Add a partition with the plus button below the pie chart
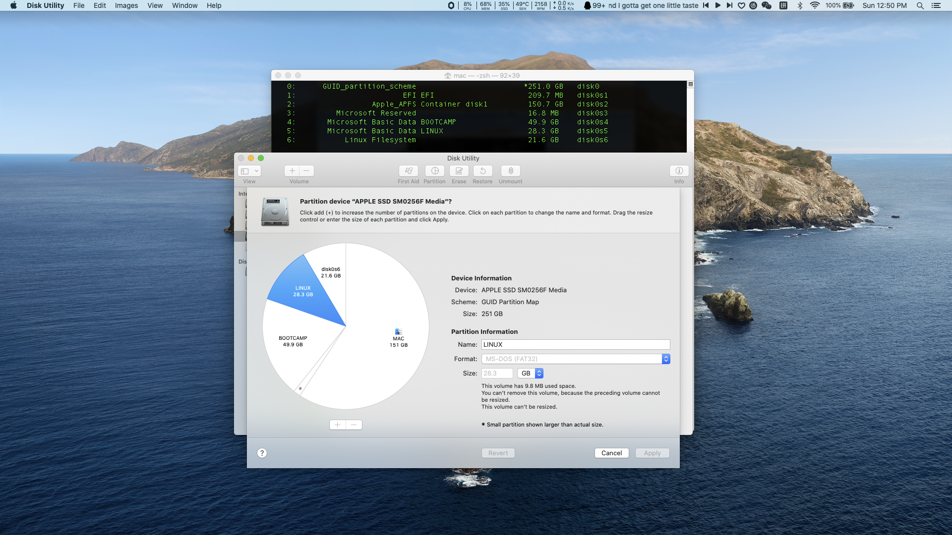This screenshot has height=535, width=952. (337, 425)
